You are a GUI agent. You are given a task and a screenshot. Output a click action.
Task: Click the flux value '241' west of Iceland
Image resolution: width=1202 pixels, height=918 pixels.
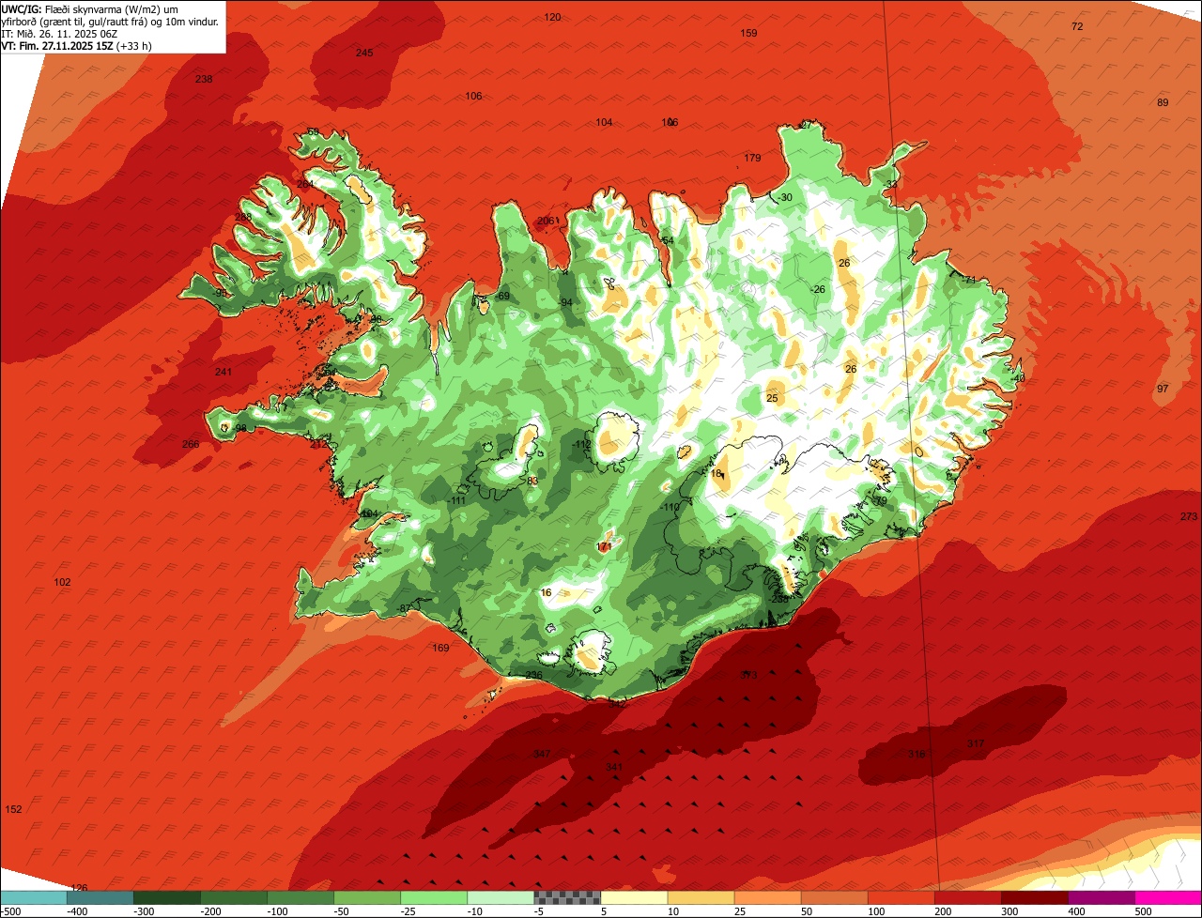coord(223,373)
